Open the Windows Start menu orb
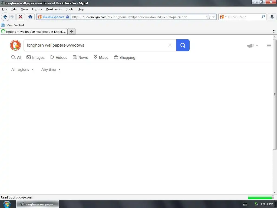277x208 pixels. point(7,204)
